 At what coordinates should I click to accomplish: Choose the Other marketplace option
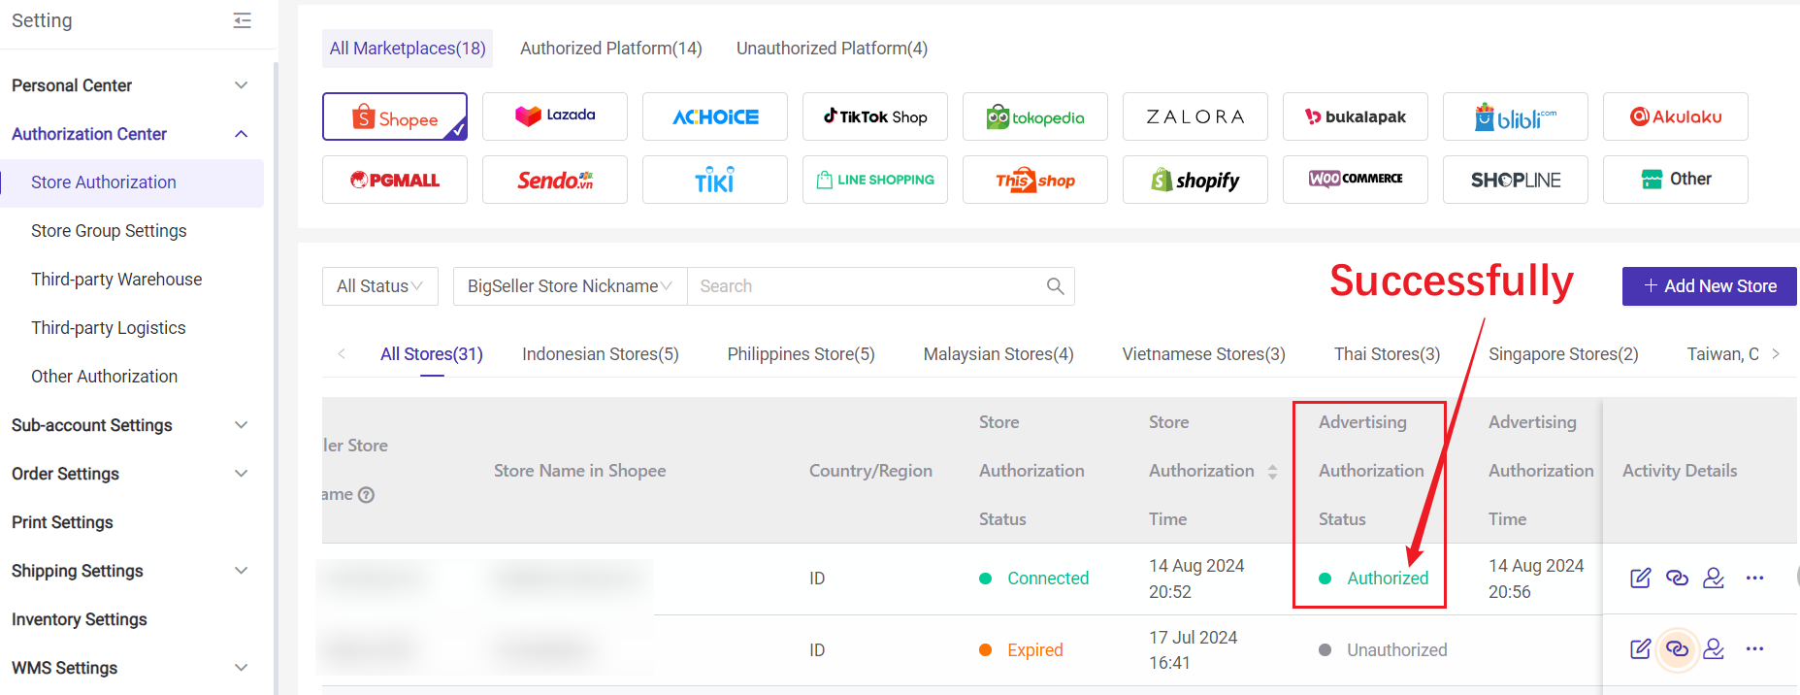click(1676, 180)
